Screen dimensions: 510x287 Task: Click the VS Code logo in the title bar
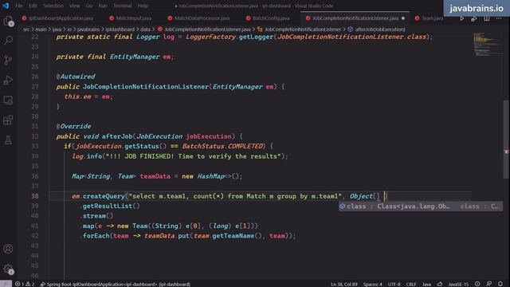tap(6, 6)
